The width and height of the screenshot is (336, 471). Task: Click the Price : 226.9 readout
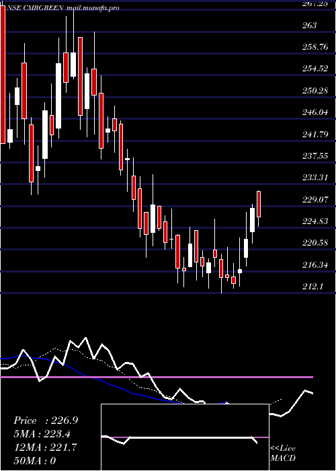pyautogui.click(x=46, y=421)
